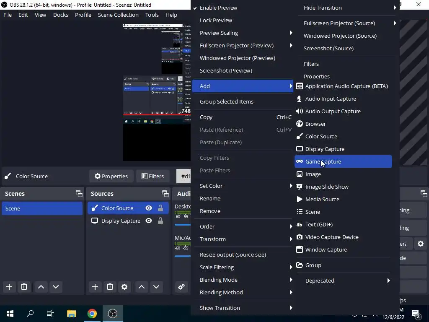
Task: Click the Image source icon
Action: (x=300, y=174)
